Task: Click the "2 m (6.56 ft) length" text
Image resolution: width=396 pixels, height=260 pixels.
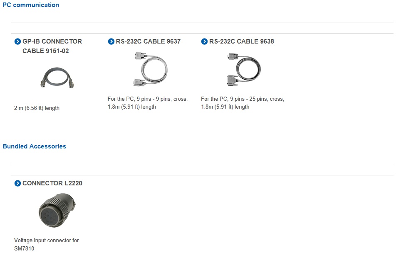Action: [x=37, y=108]
